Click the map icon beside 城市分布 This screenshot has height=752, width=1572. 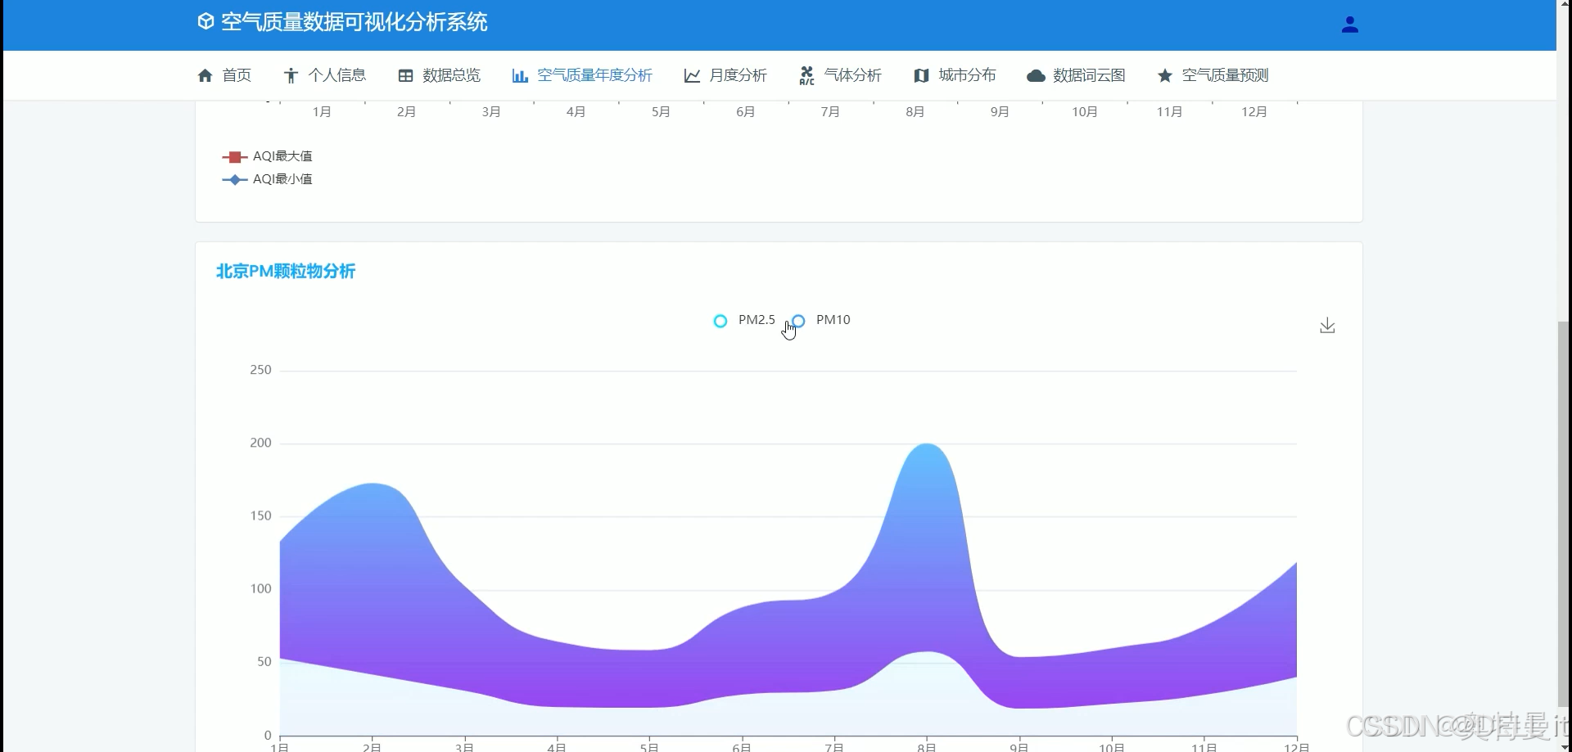pyautogui.click(x=921, y=74)
